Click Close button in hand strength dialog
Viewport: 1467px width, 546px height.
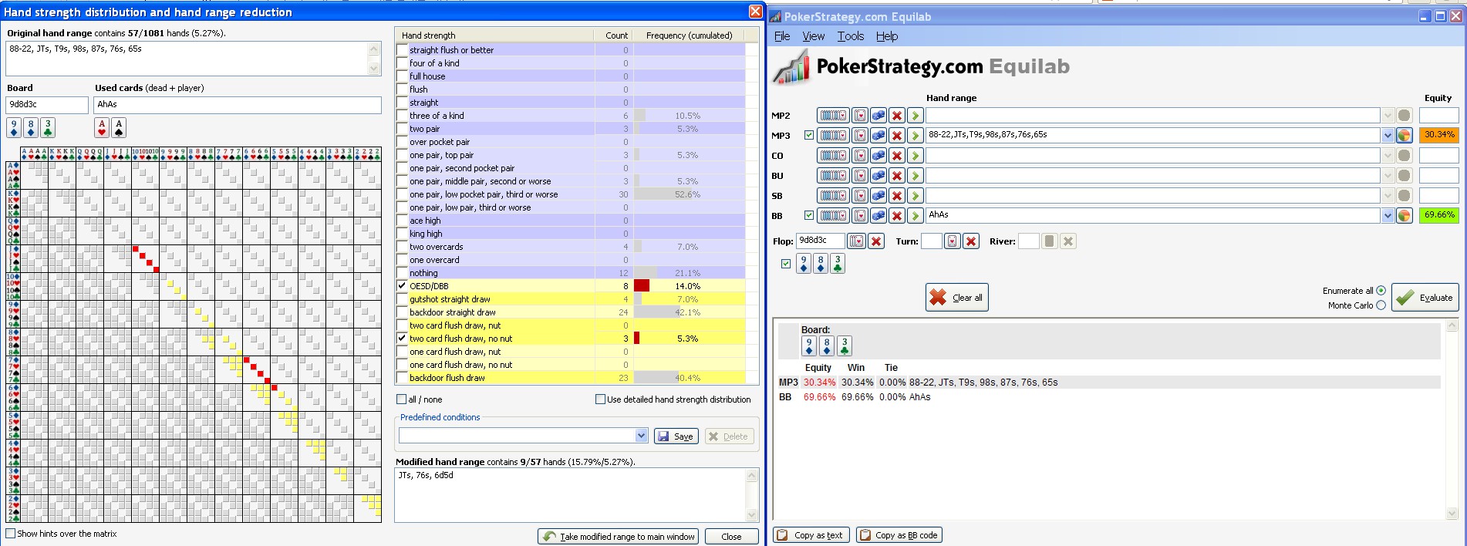pos(731,537)
